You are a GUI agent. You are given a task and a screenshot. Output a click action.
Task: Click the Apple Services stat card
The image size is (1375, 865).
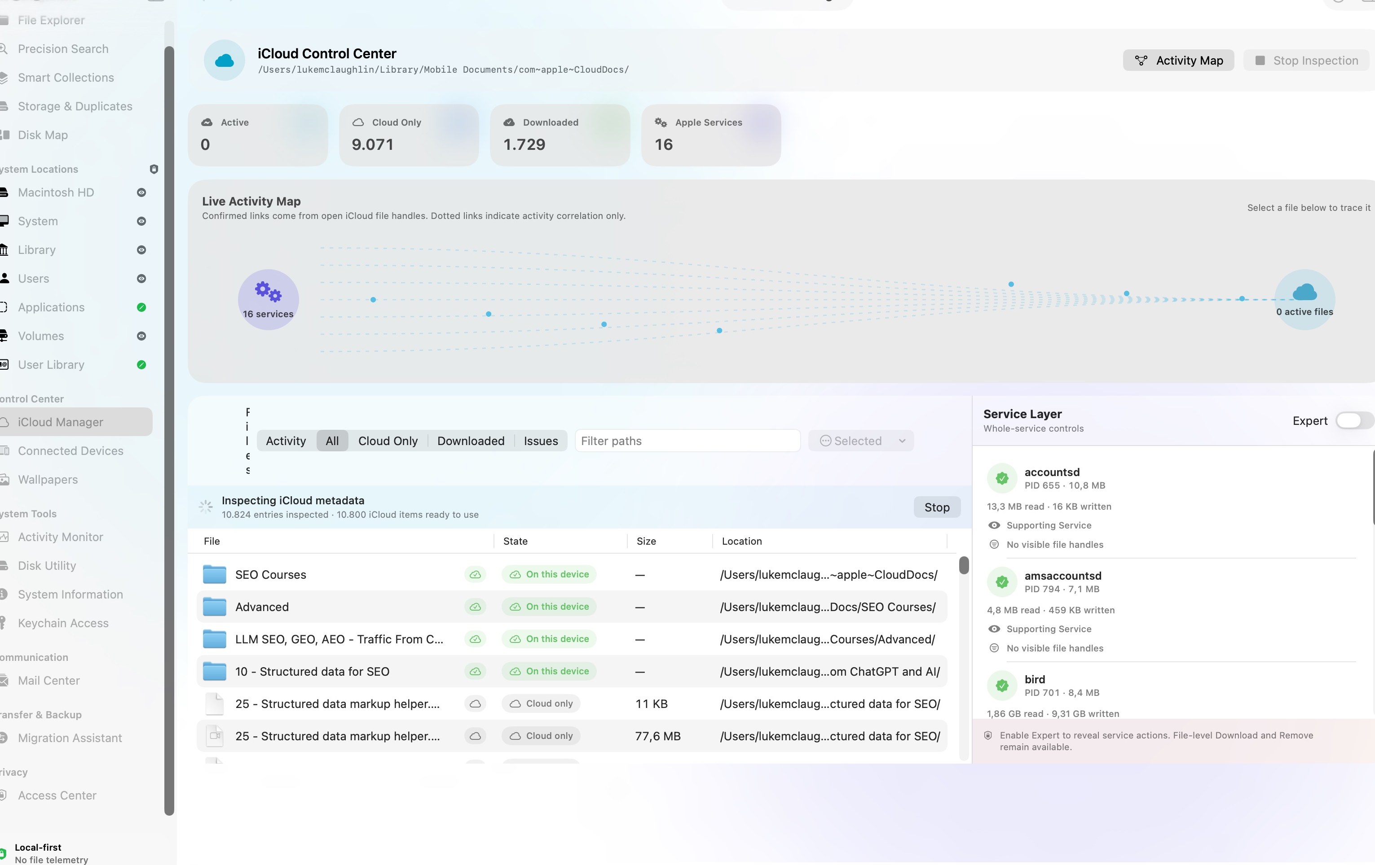pos(711,135)
